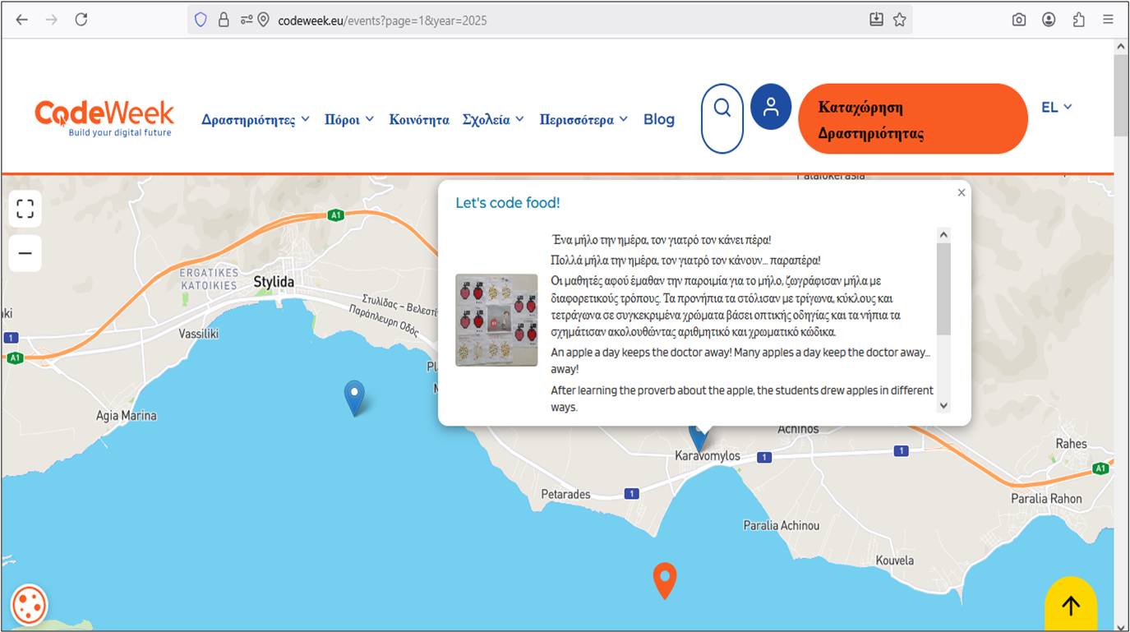Select the orange map marker
This screenshot has height=632, width=1130.
[664, 579]
